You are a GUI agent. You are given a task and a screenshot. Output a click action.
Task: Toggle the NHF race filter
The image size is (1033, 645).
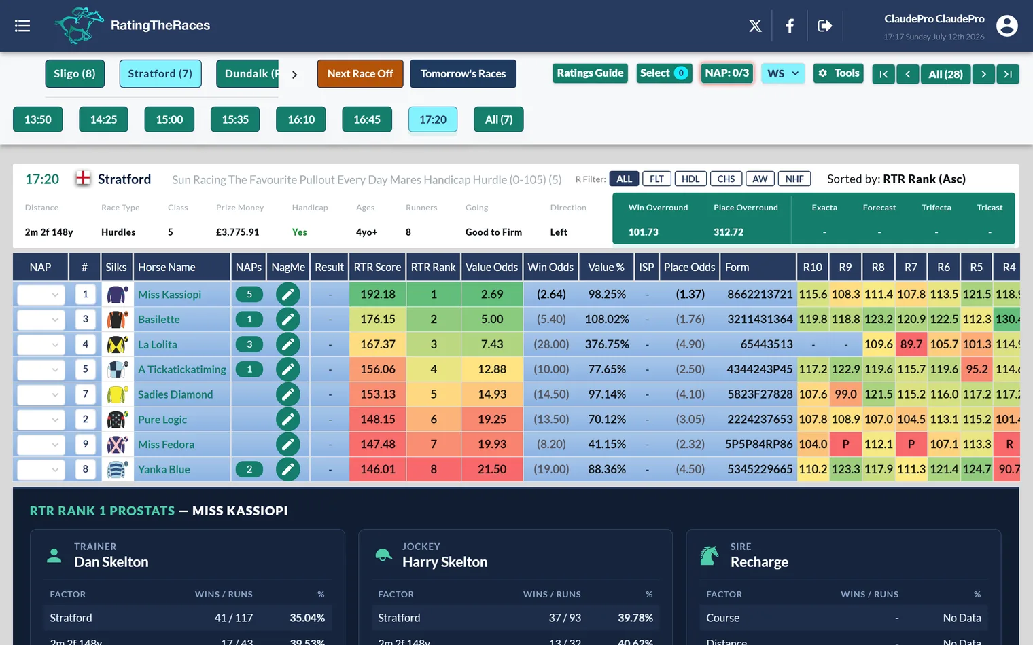tap(794, 179)
